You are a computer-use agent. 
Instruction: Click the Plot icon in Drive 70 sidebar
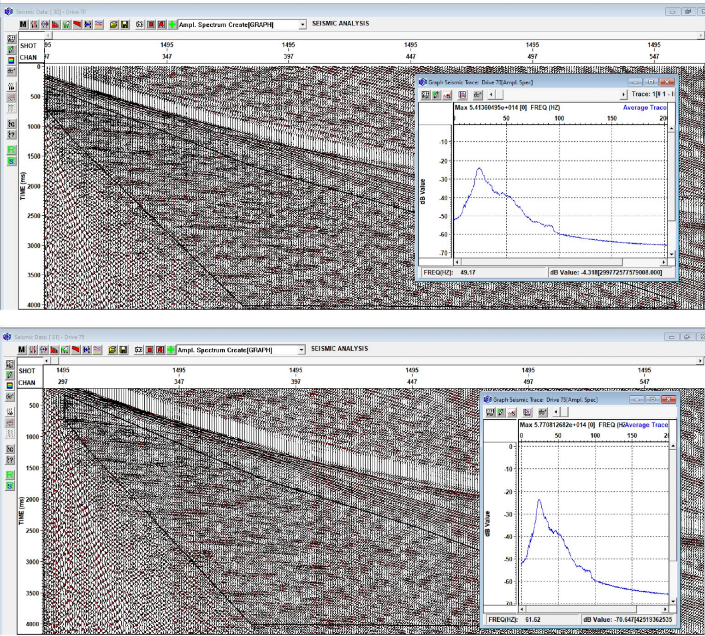(x=11, y=39)
